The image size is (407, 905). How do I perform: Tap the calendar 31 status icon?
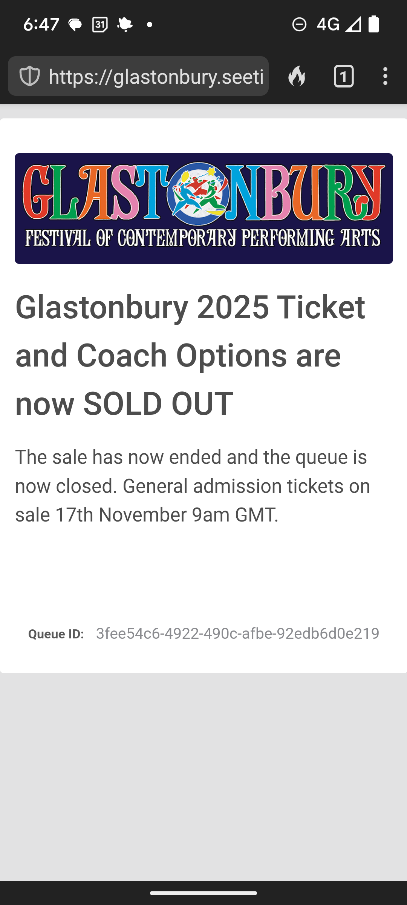click(100, 25)
